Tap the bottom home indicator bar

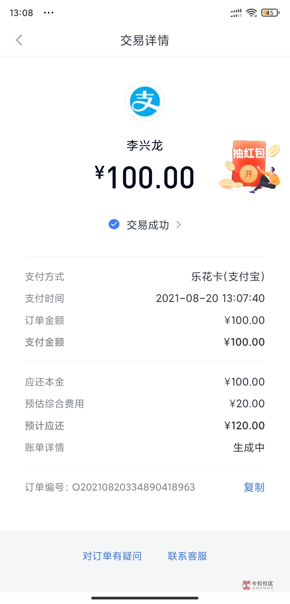pos(145,598)
